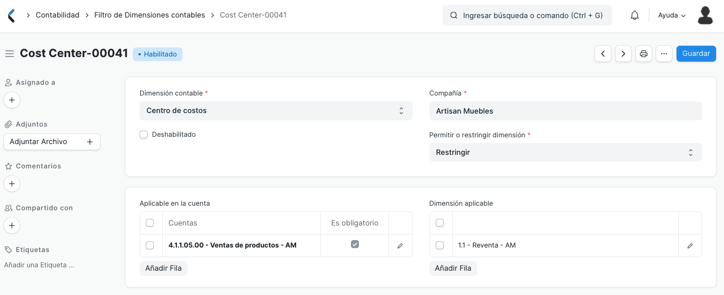Click the Adjuntos paperclip icon

point(8,124)
